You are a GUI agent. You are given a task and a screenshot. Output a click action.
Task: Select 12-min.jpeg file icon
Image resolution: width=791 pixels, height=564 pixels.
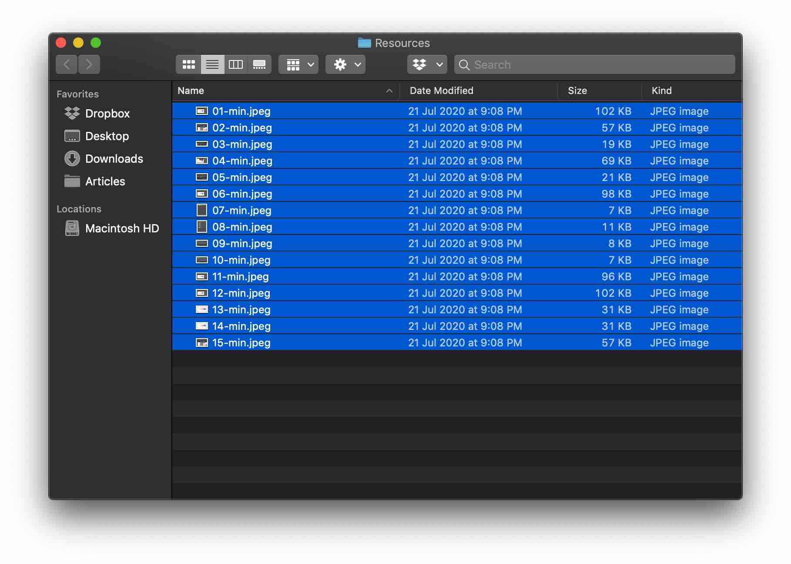[x=202, y=293]
